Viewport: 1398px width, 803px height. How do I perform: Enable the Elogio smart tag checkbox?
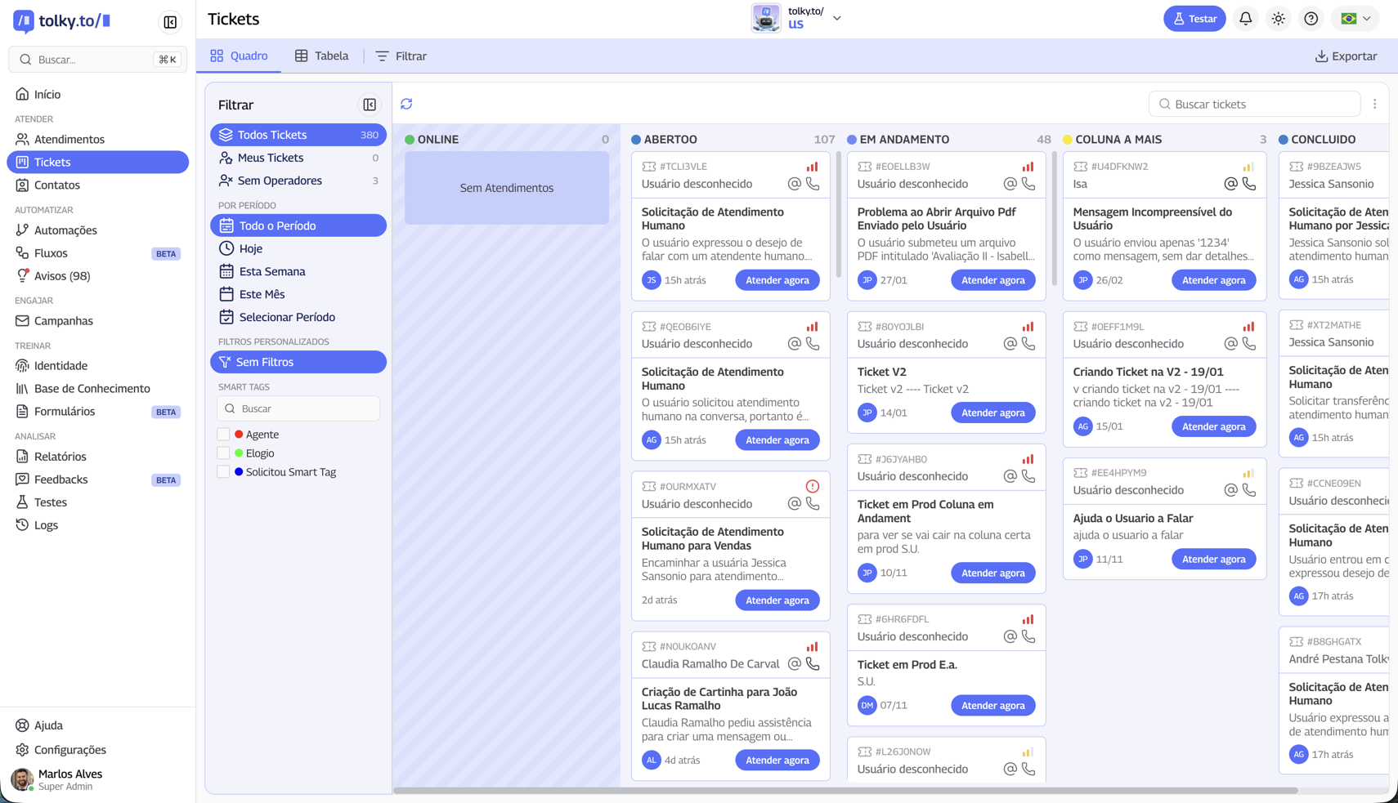click(x=223, y=453)
